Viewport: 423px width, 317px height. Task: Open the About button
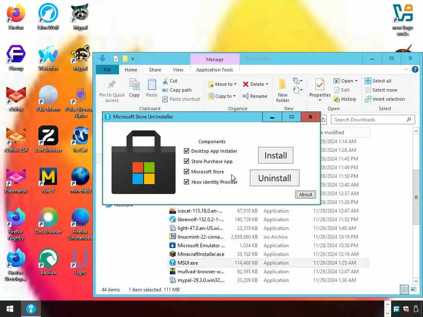point(305,194)
